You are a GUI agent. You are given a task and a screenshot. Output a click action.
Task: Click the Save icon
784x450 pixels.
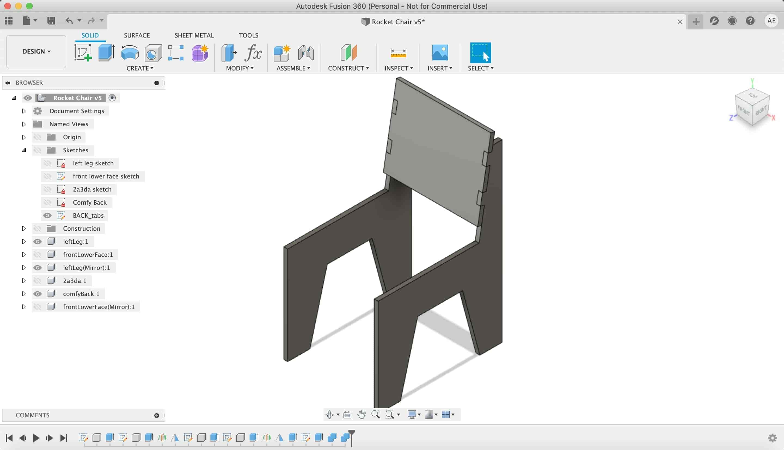(x=51, y=21)
